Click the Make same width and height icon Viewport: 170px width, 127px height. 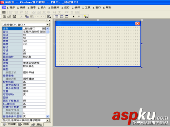[x=77, y=12]
